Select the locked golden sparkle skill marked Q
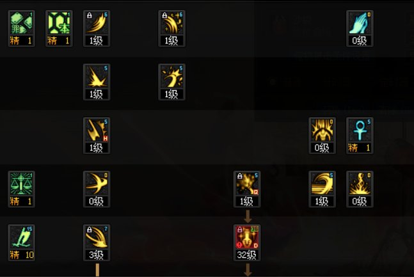This screenshot has width=414, height=277. pyautogui.click(x=247, y=189)
